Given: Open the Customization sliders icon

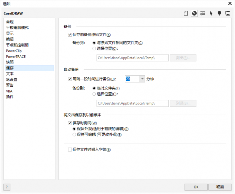Looking at the screenshot, I should click(x=203, y=13).
